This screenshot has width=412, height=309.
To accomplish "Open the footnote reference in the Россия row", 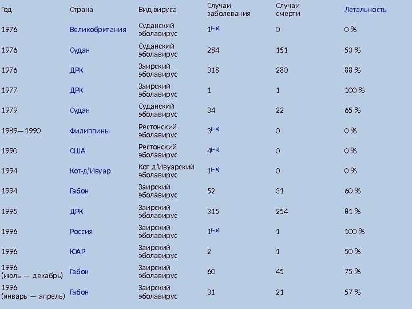I will pos(216,231).
